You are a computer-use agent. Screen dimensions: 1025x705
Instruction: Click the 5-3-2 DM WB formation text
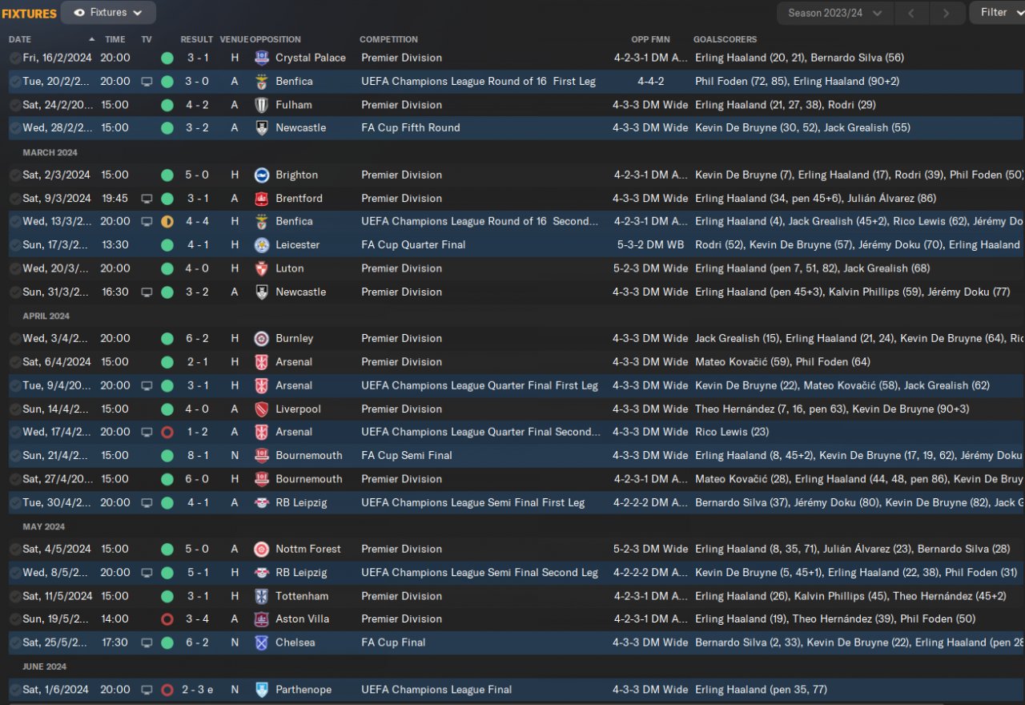650,245
